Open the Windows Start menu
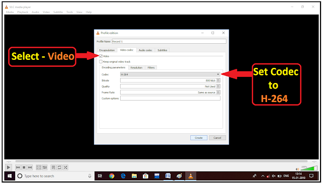 click(x=10, y=176)
